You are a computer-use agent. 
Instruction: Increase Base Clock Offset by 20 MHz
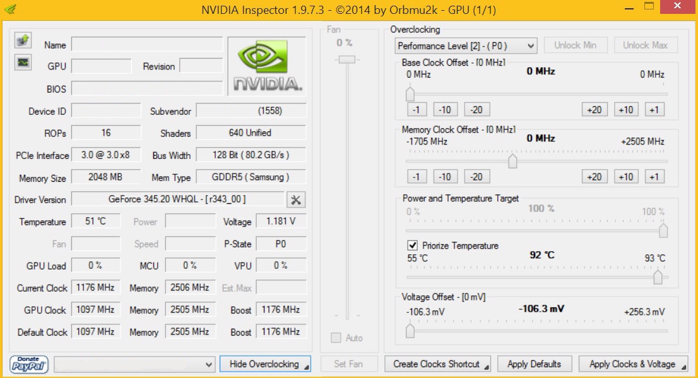pos(594,110)
